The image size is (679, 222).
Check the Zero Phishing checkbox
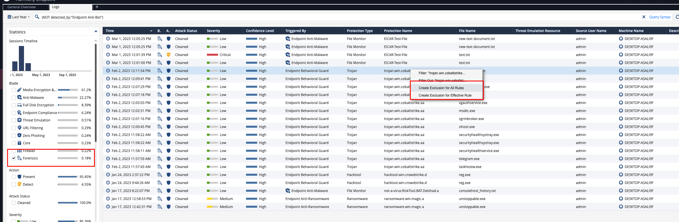tap(14, 136)
